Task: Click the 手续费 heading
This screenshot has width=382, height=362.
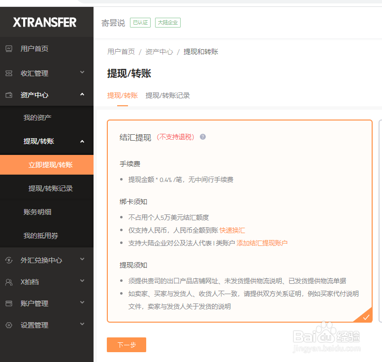Action: (130, 164)
